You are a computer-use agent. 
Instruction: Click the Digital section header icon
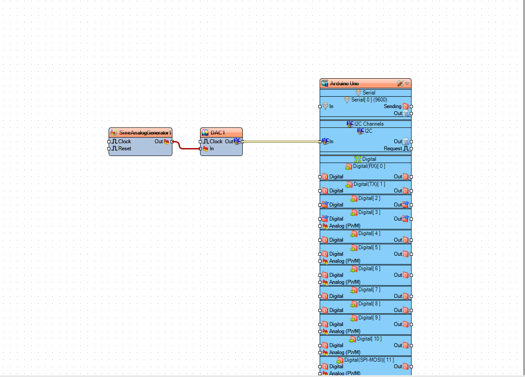(x=357, y=159)
